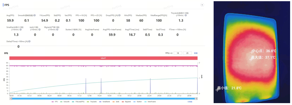Screen dimensions: 292x105
Task: Click the FPS panel title at top left
Action: point(7,5)
